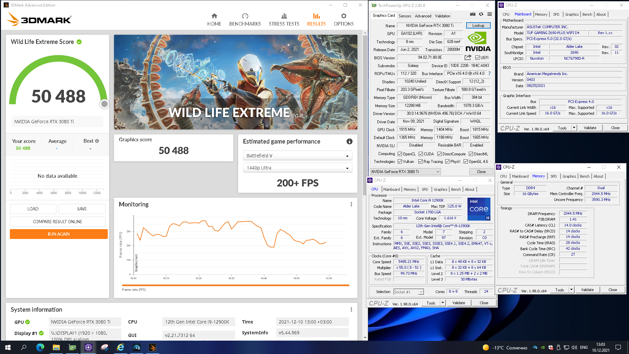Click the NVIDIA GeForce RTX 3080 Ti name field
This screenshot has height=354, width=629.
coord(430,26)
